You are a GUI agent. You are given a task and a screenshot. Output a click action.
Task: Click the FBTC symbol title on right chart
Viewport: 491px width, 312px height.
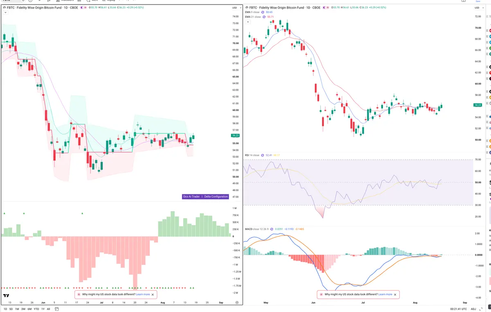coord(285,7)
